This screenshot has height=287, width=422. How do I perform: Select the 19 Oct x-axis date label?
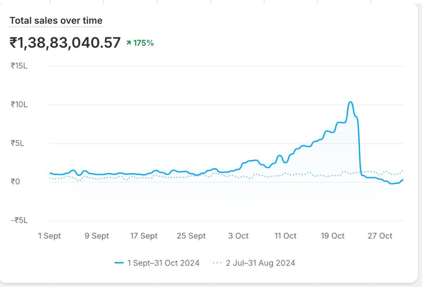coord(332,236)
